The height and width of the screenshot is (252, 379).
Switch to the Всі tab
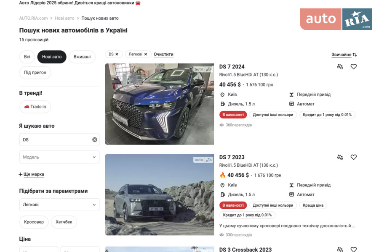27,57
